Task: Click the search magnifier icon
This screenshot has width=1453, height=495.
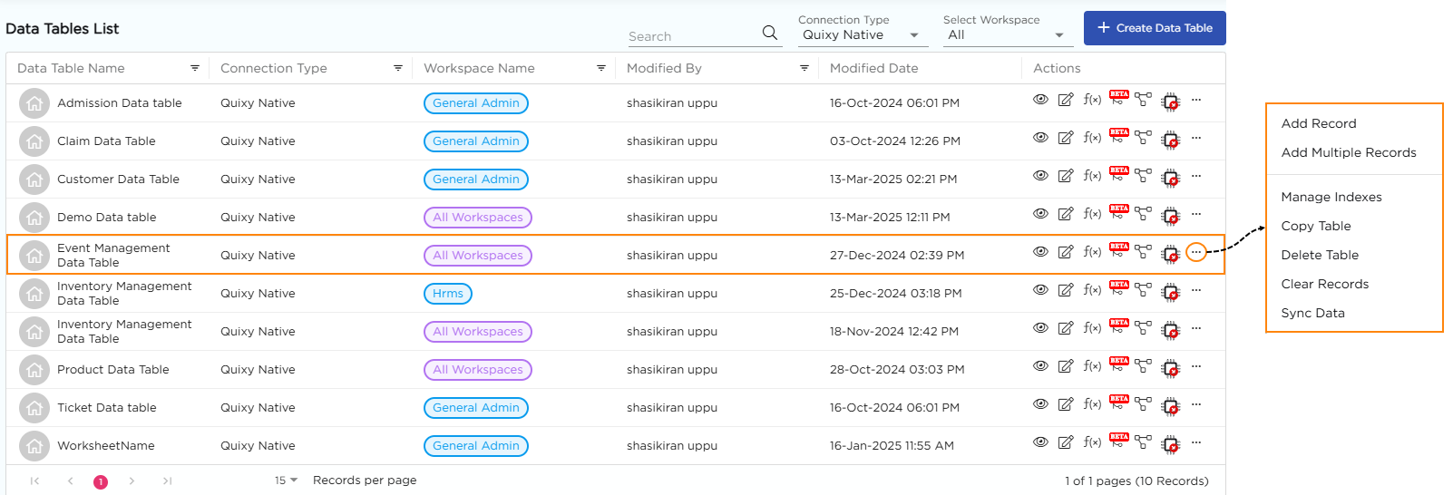Action: point(770,33)
